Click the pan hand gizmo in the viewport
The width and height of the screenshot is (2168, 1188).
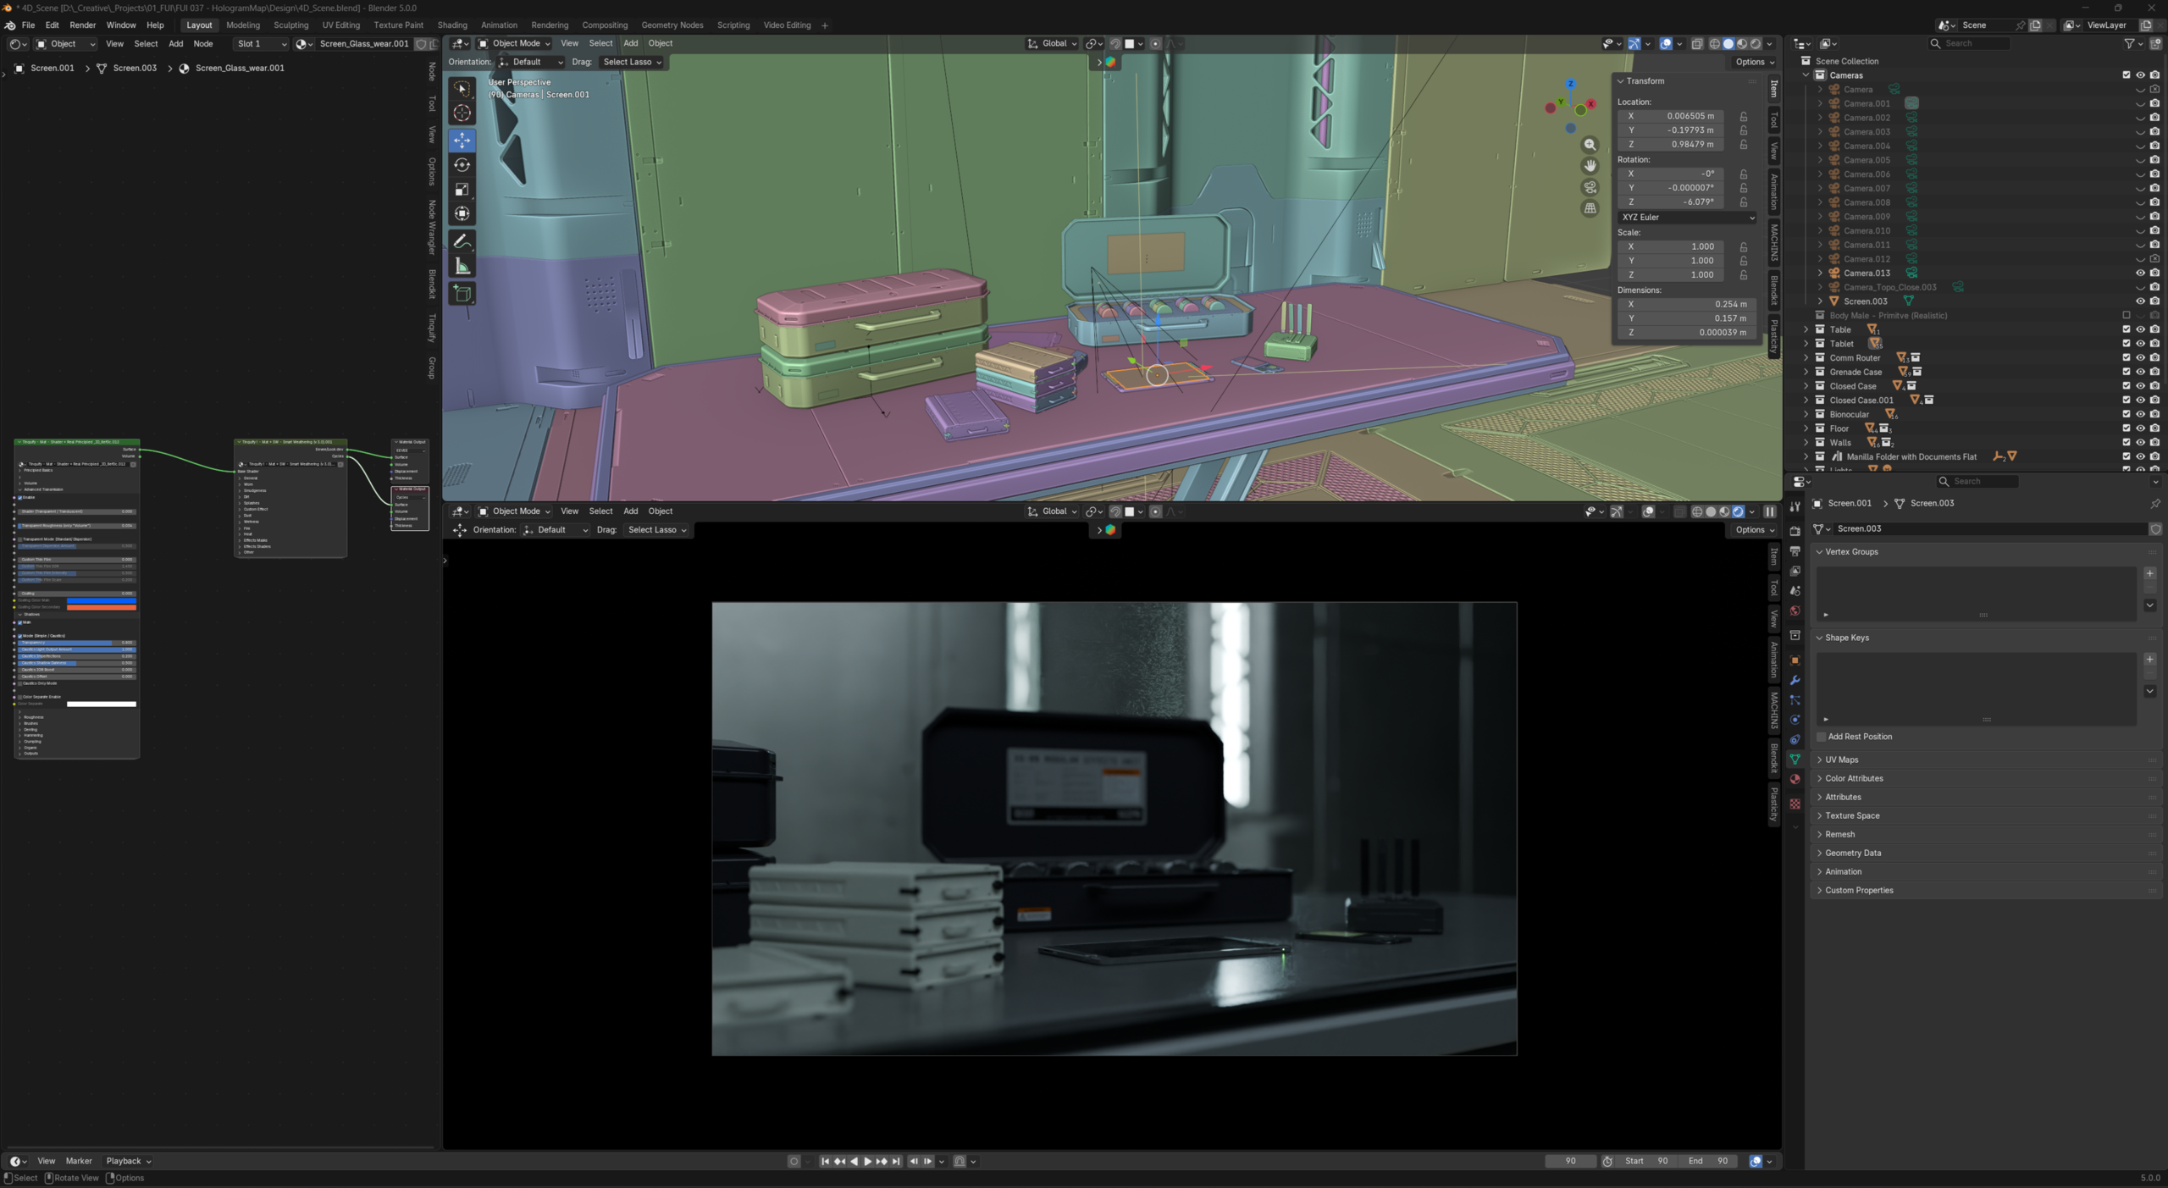click(x=1590, y=166)
